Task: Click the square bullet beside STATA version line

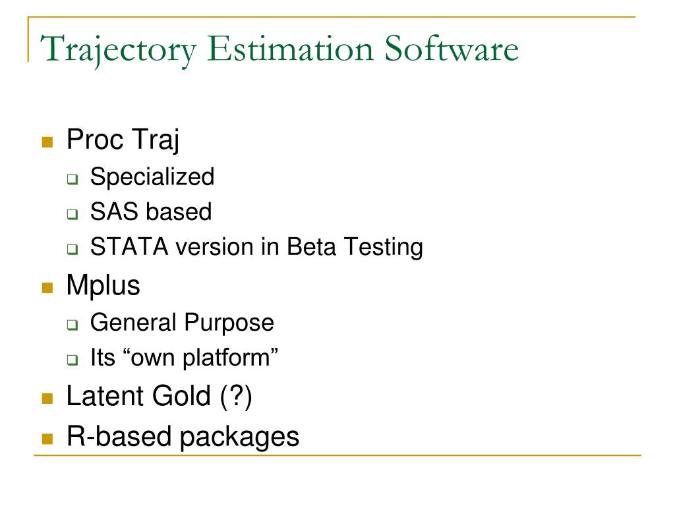Action: coord(73,249)
